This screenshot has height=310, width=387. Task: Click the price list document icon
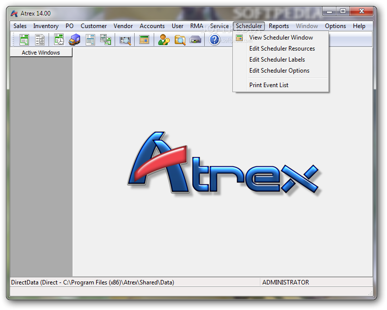[40, 40]
